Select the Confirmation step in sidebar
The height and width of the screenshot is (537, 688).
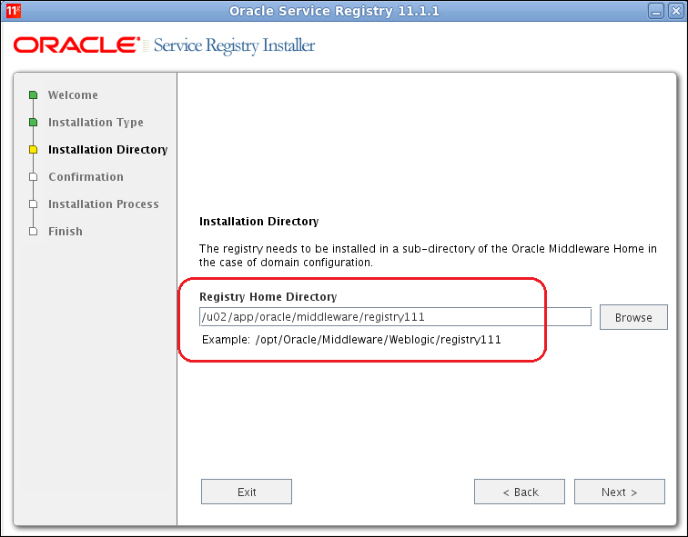point(86,177)
